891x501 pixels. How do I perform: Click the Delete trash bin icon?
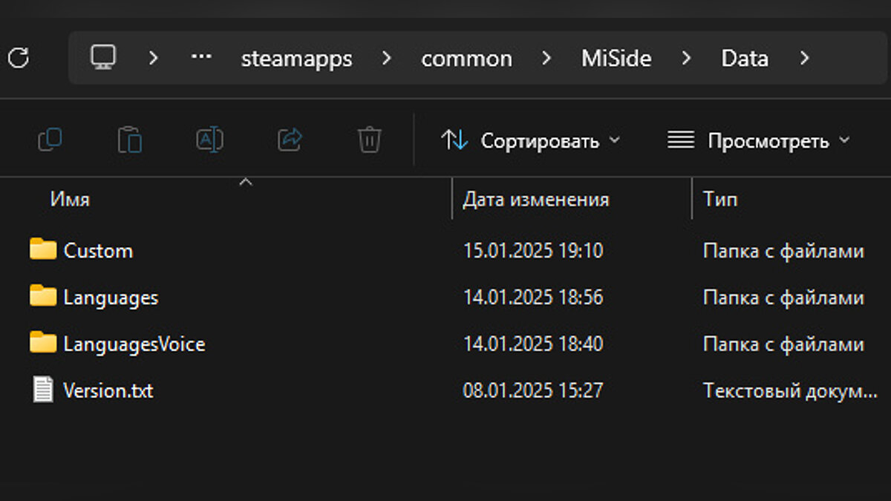(x=369, y=140)
